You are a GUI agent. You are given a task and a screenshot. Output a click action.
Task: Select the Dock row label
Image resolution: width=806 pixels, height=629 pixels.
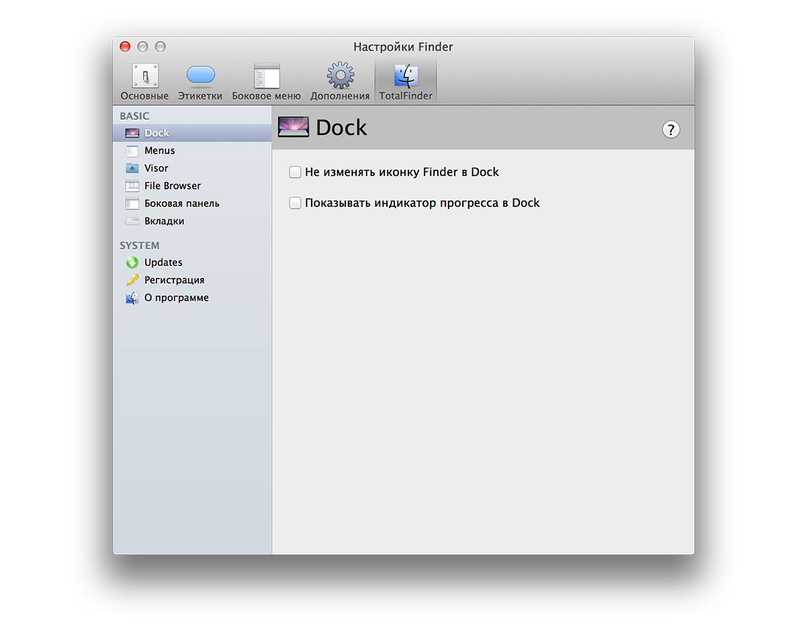pos(156,133)
